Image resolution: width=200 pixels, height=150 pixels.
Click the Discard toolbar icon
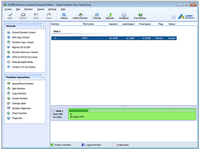(23, 15)
